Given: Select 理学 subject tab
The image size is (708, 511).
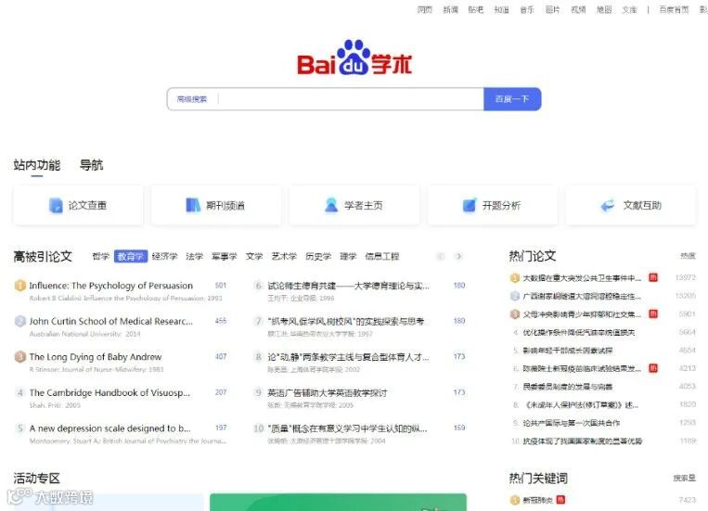Looking at the screenshot, I should 348,256.
